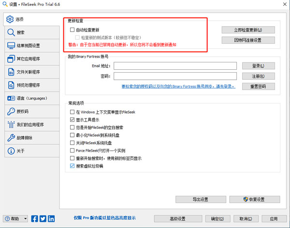290x228 pixels.
Task: Click the 恢复设置 button
Action: [x=255, y=199]
